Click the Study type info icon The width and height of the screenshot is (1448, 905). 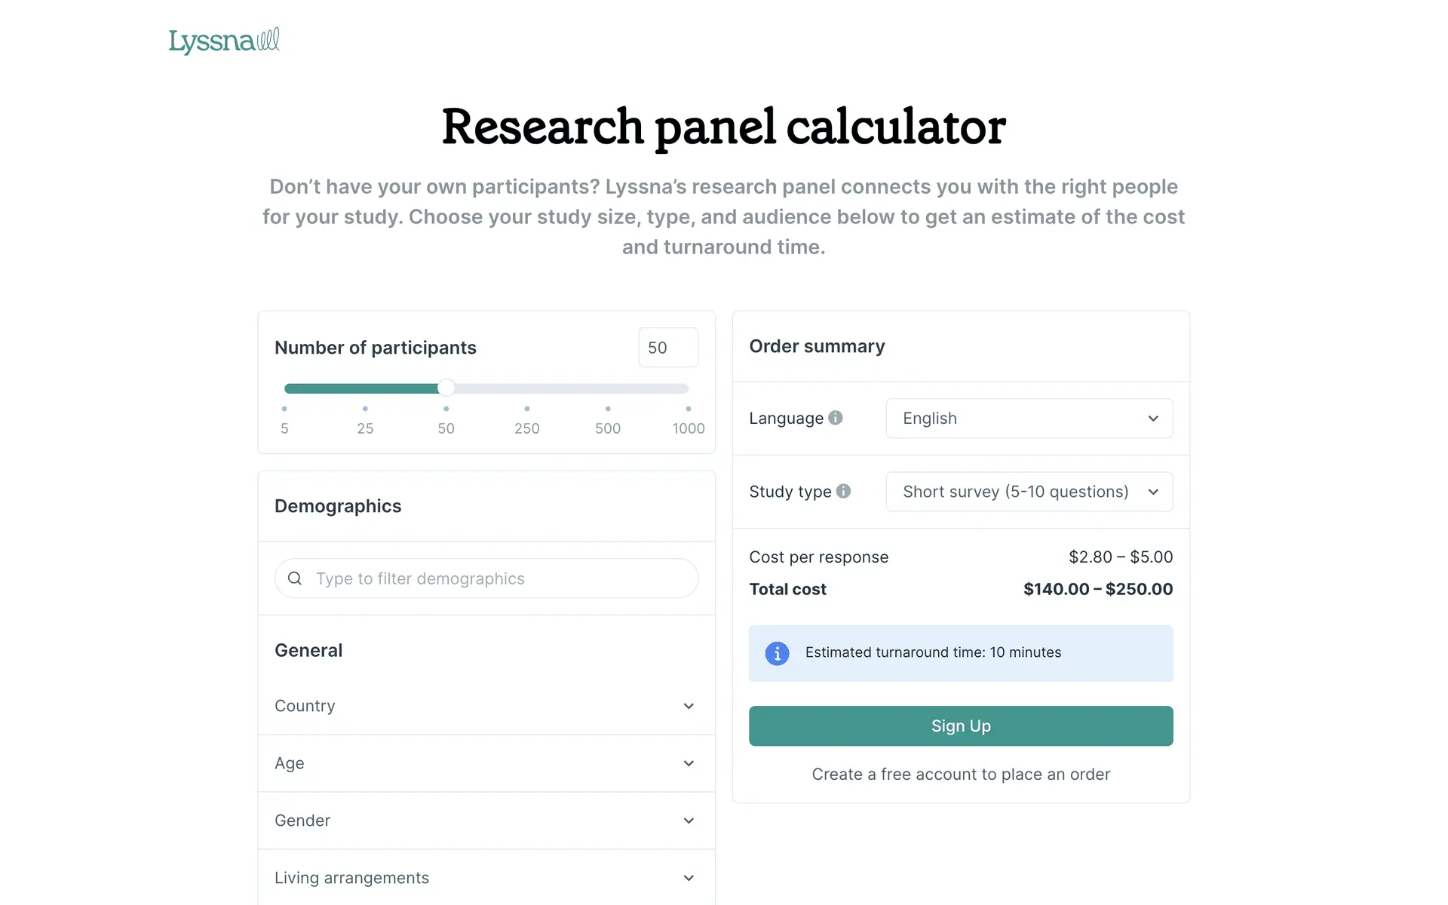click(844, 491)
